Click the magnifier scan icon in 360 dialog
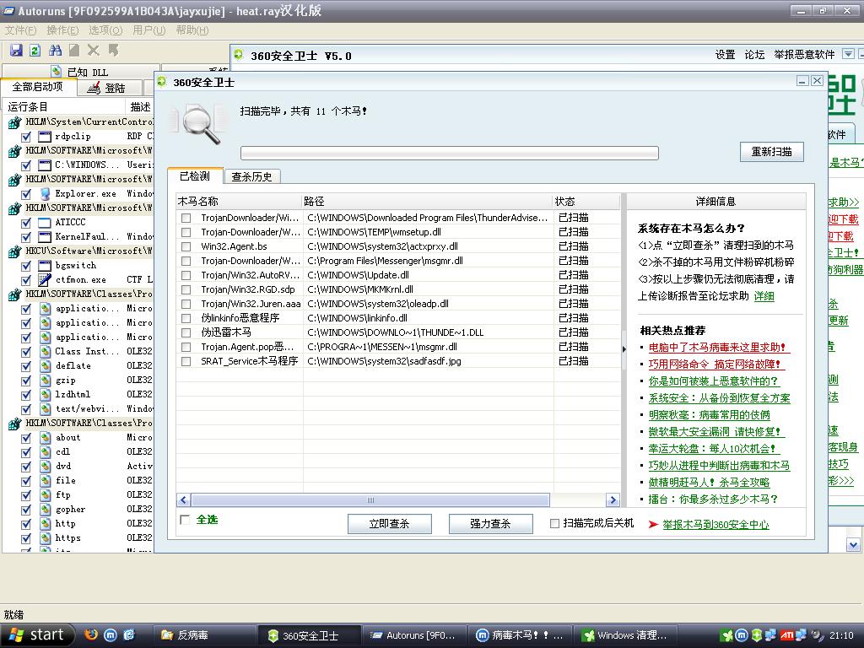The width and height of the screenshot is (864, 648). tap(199, 124)
